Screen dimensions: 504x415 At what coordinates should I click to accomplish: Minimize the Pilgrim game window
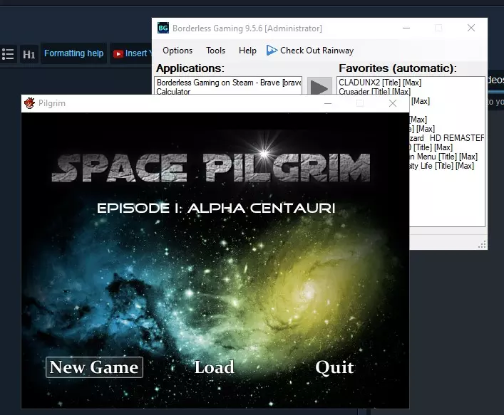coord(328,103)
